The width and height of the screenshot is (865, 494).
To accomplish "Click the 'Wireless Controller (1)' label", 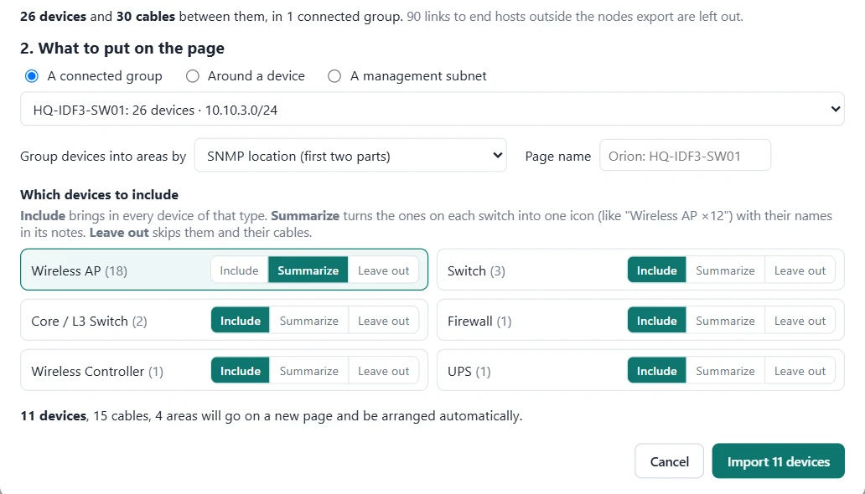I will coord(97,371).
